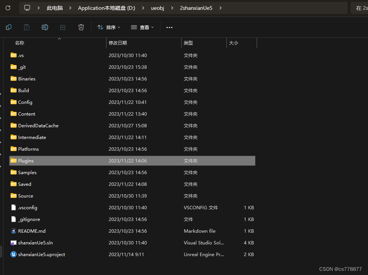Screen dimensions: 368x275
Task: Select the DerivedDataCache folder name
Action: [x=38, y=126]
